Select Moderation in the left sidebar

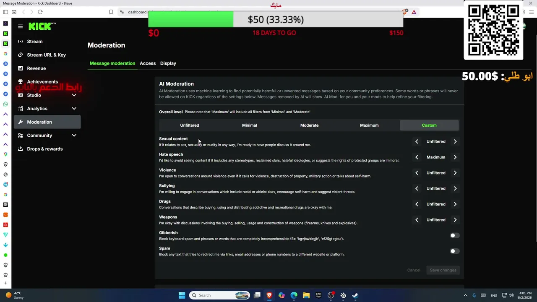[x=47, y=122]
